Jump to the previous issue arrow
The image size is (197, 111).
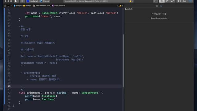(x=118, y=6)
